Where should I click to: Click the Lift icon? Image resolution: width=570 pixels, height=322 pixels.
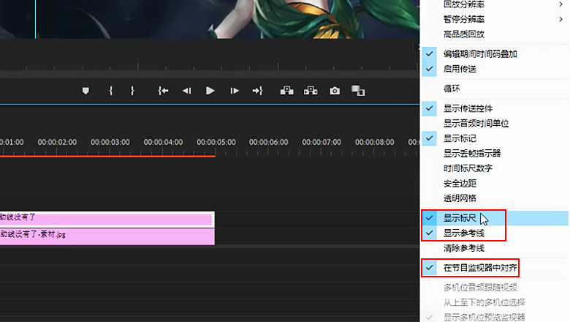pos(287,91)
